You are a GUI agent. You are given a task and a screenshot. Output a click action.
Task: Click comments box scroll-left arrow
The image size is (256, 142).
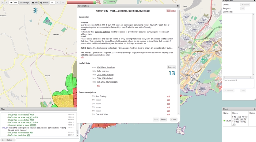(x=224, y=77)
